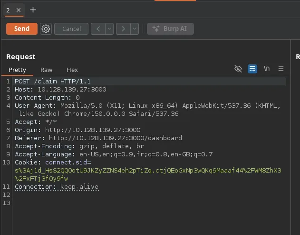Click the Burp AI button

click(x=170, y=29)
